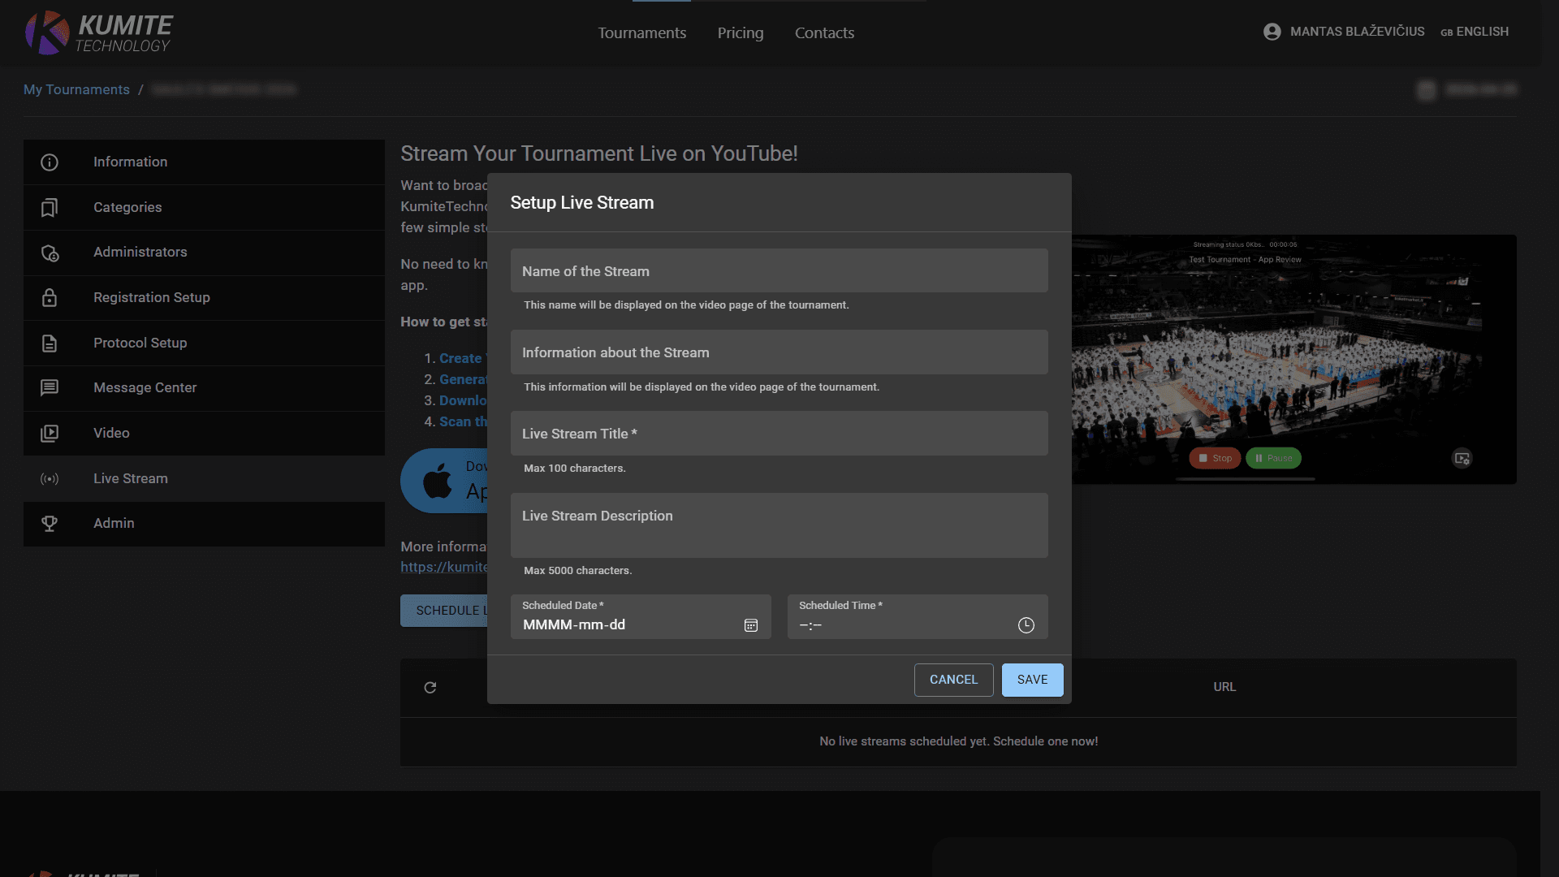Open picture-in-picture on the video preview
1559x877 pixels.
(1462, 459)
